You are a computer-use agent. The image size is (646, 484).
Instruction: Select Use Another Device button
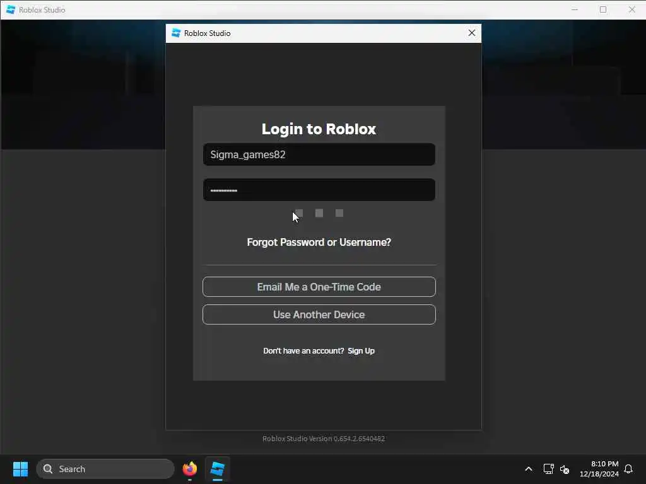click(319, 314)
